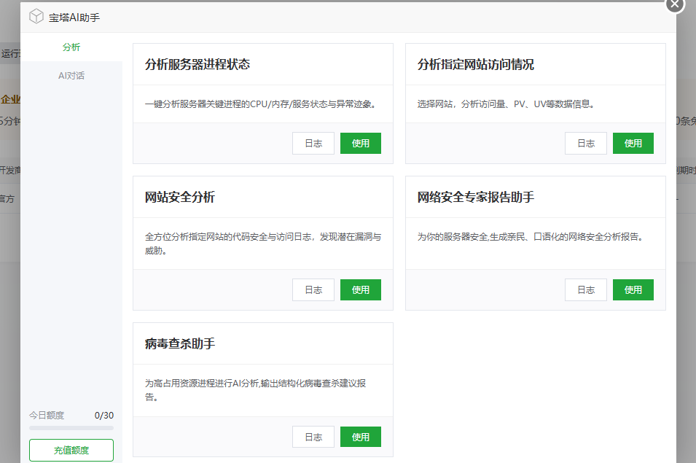
Task: Click the 今日额度 progress bar
Action: click(71, 428)
